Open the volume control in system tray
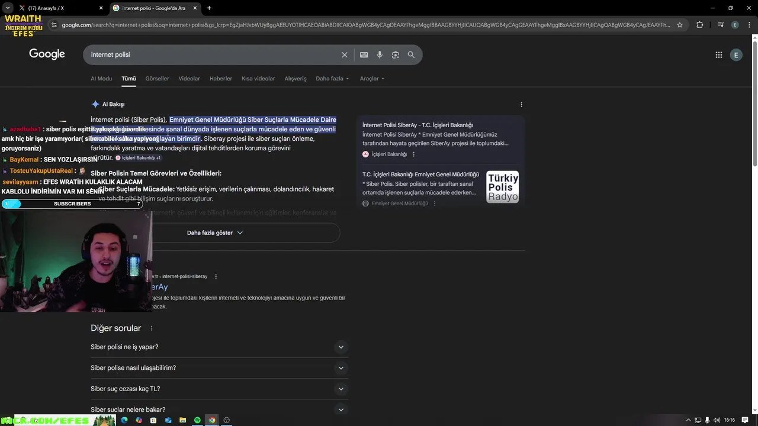The image size is (758, 426). point(717,420)
